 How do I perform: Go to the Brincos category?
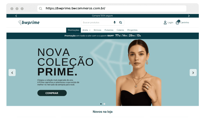pos(97,30)
